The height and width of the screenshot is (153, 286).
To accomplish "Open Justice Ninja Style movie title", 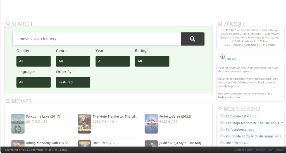I will pyautogui.click(x=182, y=143).
